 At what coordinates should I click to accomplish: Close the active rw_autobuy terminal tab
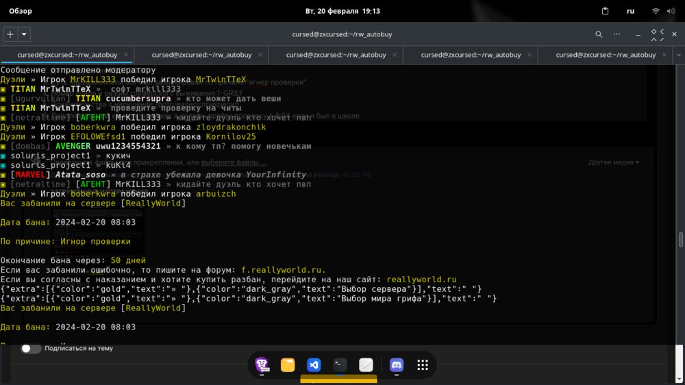click(126, 55)
